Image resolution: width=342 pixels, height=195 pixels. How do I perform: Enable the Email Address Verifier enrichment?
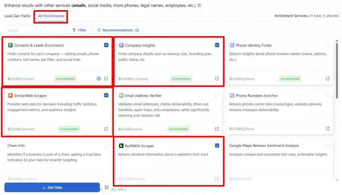(x=217, y=95)
